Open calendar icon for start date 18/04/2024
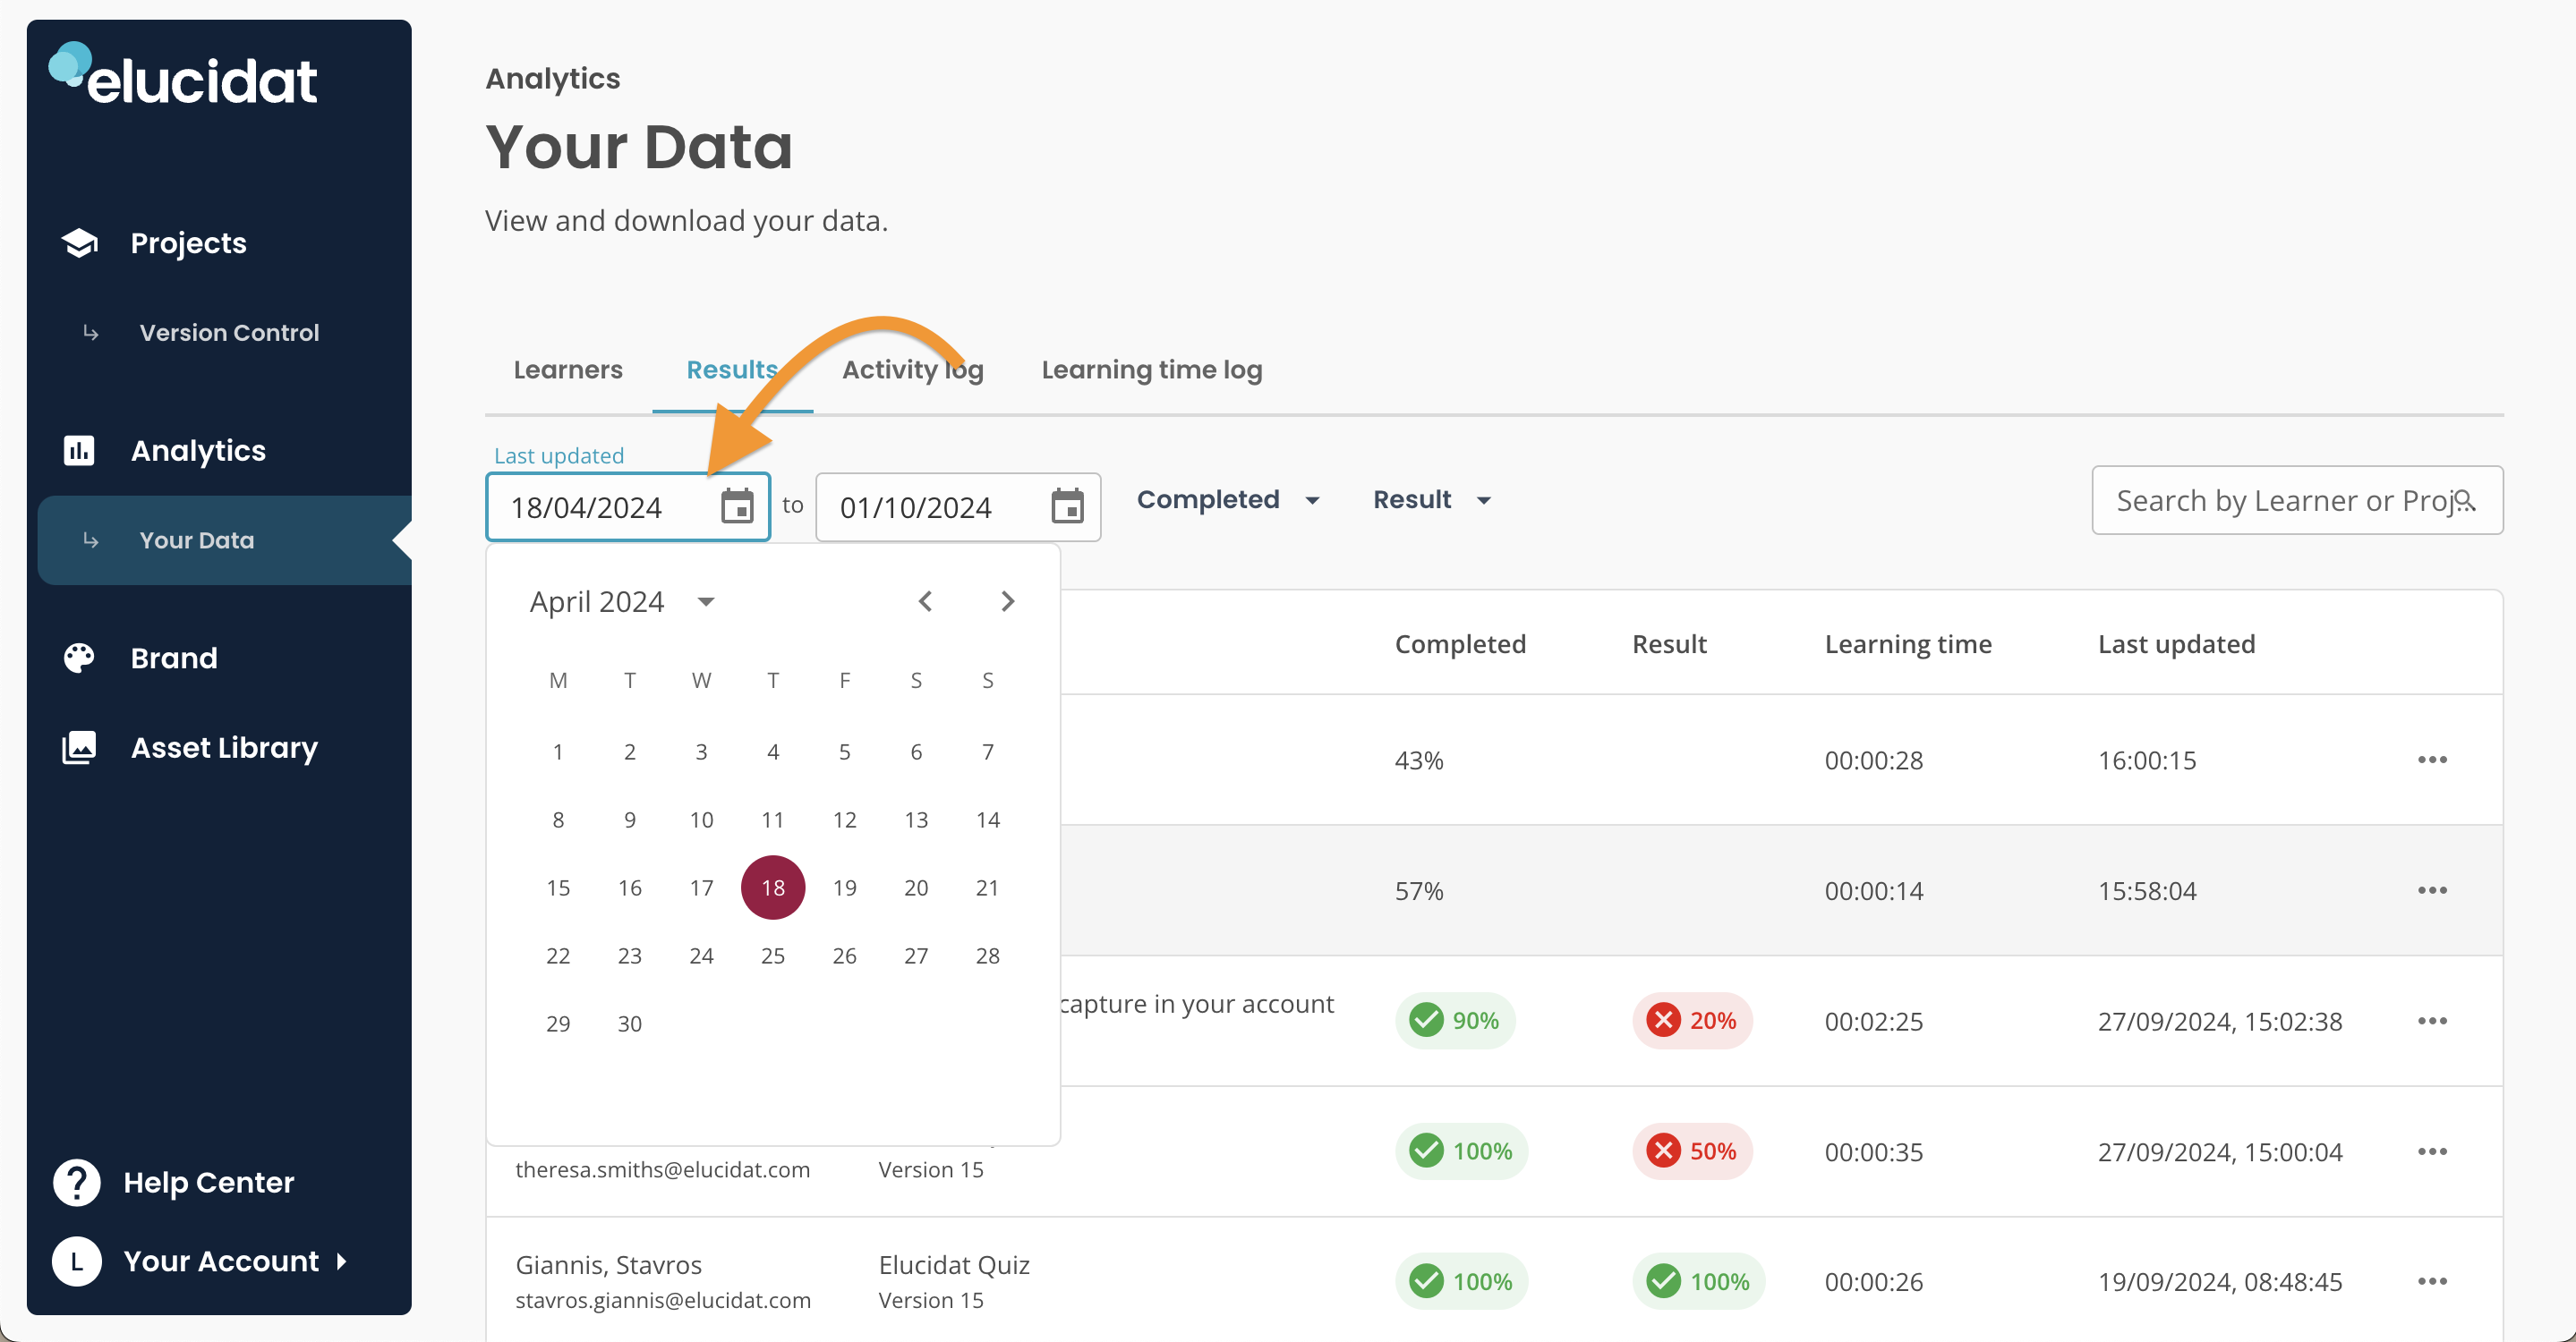The width and height of the screenshot is (2576, 1342). coord(738,506)
